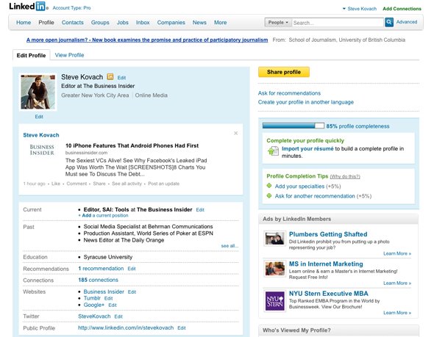Click green plus icon beside Add your specialties
Image resolution: width=434 pixels, height=337 pixels.
tap(269, 186)
